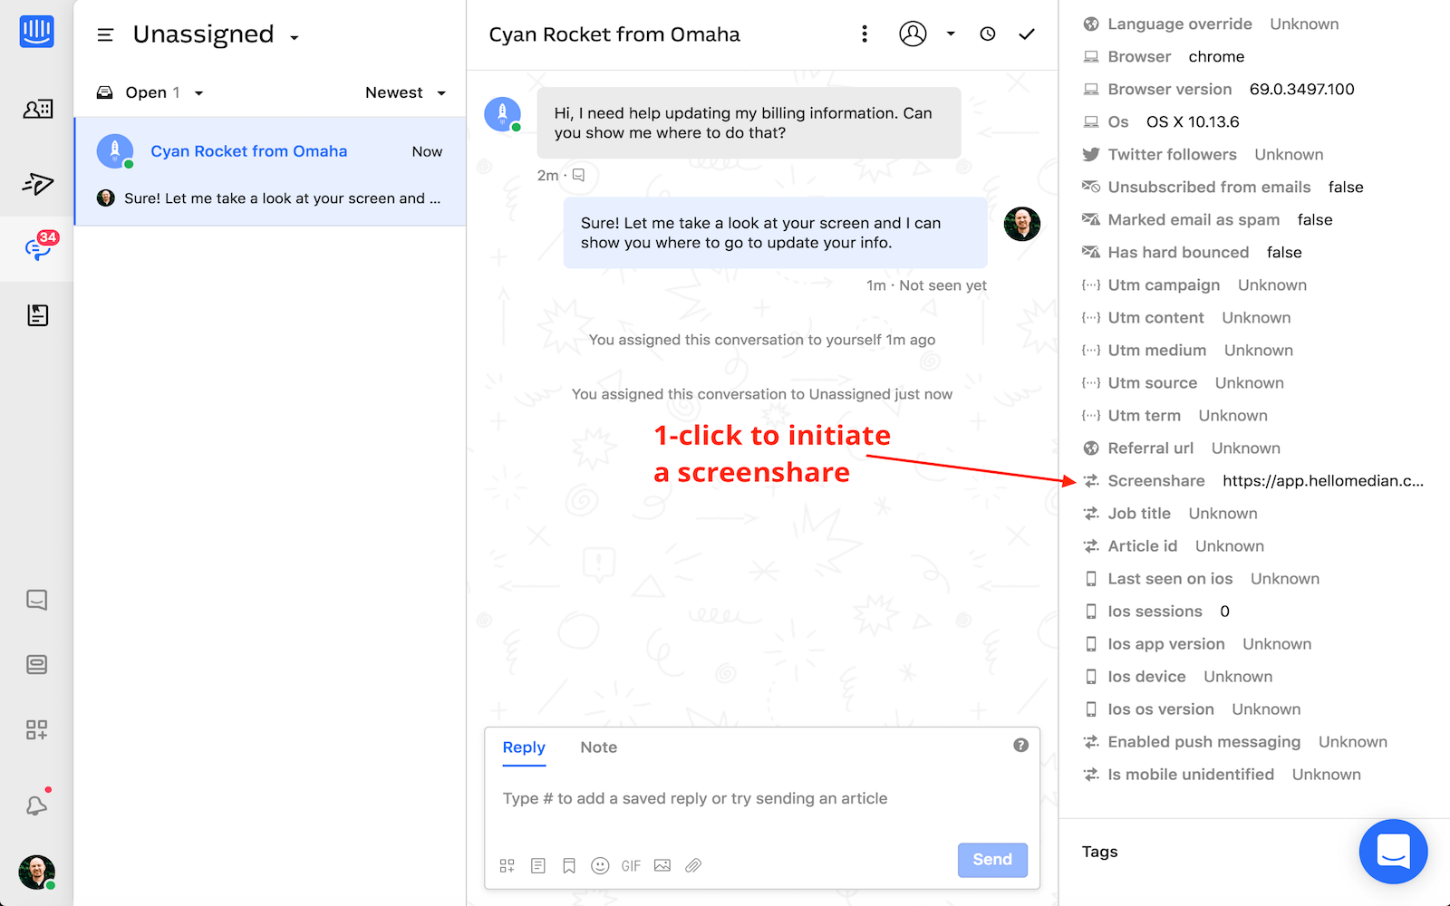Insert an image into the reply
1450x906 pixels.
(662, 865)
